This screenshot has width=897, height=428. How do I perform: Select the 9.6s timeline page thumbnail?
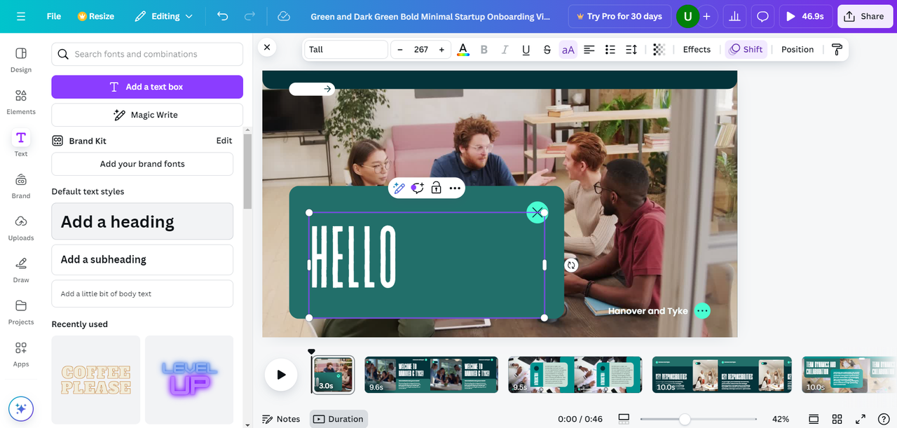pos(431,375)
